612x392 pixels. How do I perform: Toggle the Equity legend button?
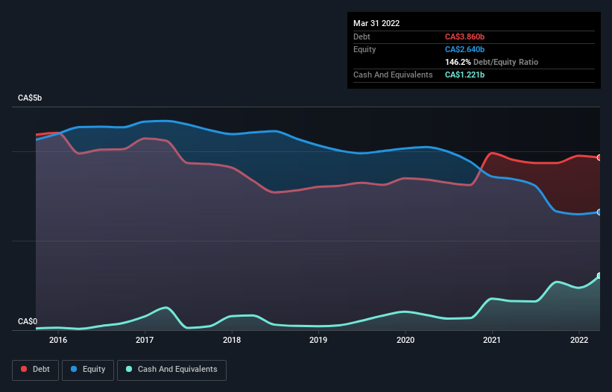click(x=88, y=370)
